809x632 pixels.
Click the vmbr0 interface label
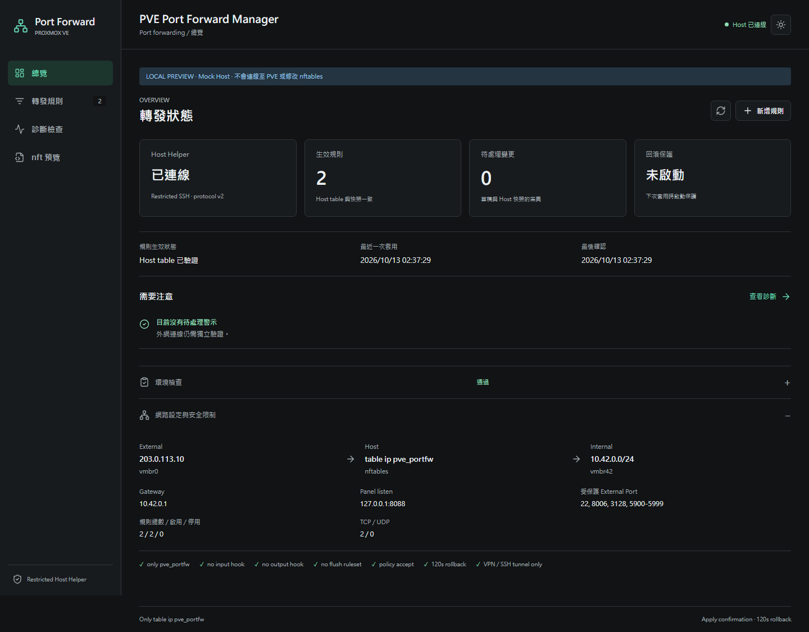point(149,471)
